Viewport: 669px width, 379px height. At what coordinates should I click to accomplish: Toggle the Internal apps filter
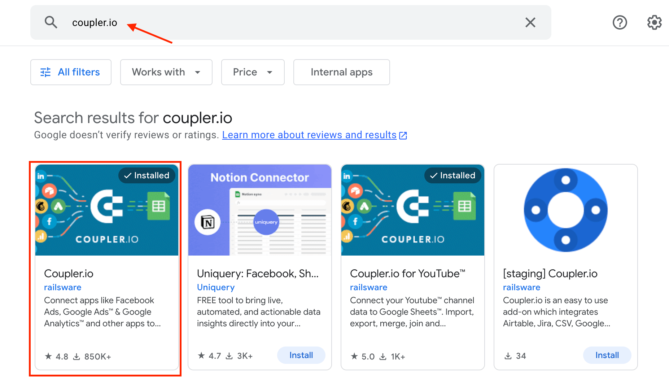click(341, 72)
